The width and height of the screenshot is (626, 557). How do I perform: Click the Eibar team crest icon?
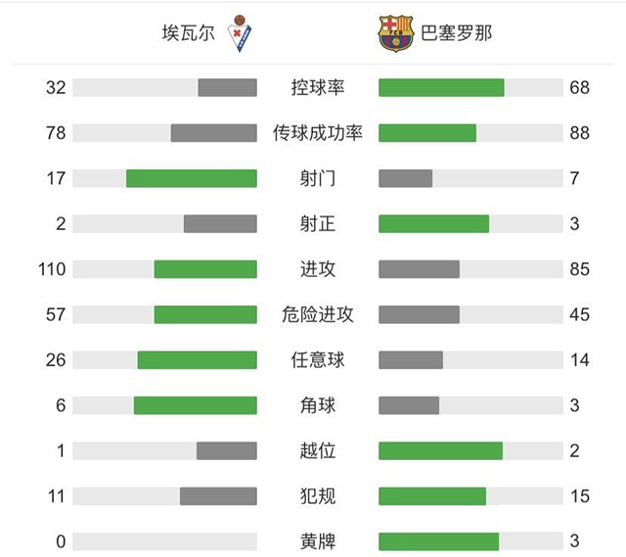click(x=239, y=34)
